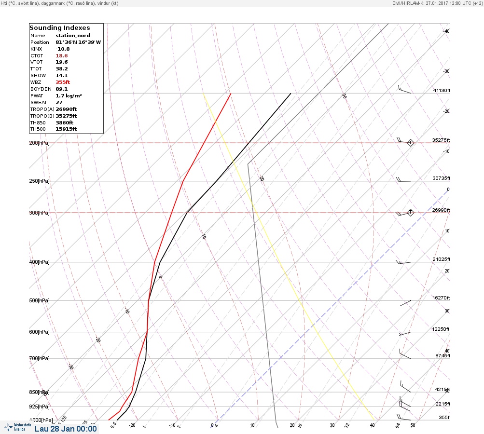Click the TH500 value 15915ft
Image resolution: width=484 pixels, height=434 pixels.
[x=66, y=129]
